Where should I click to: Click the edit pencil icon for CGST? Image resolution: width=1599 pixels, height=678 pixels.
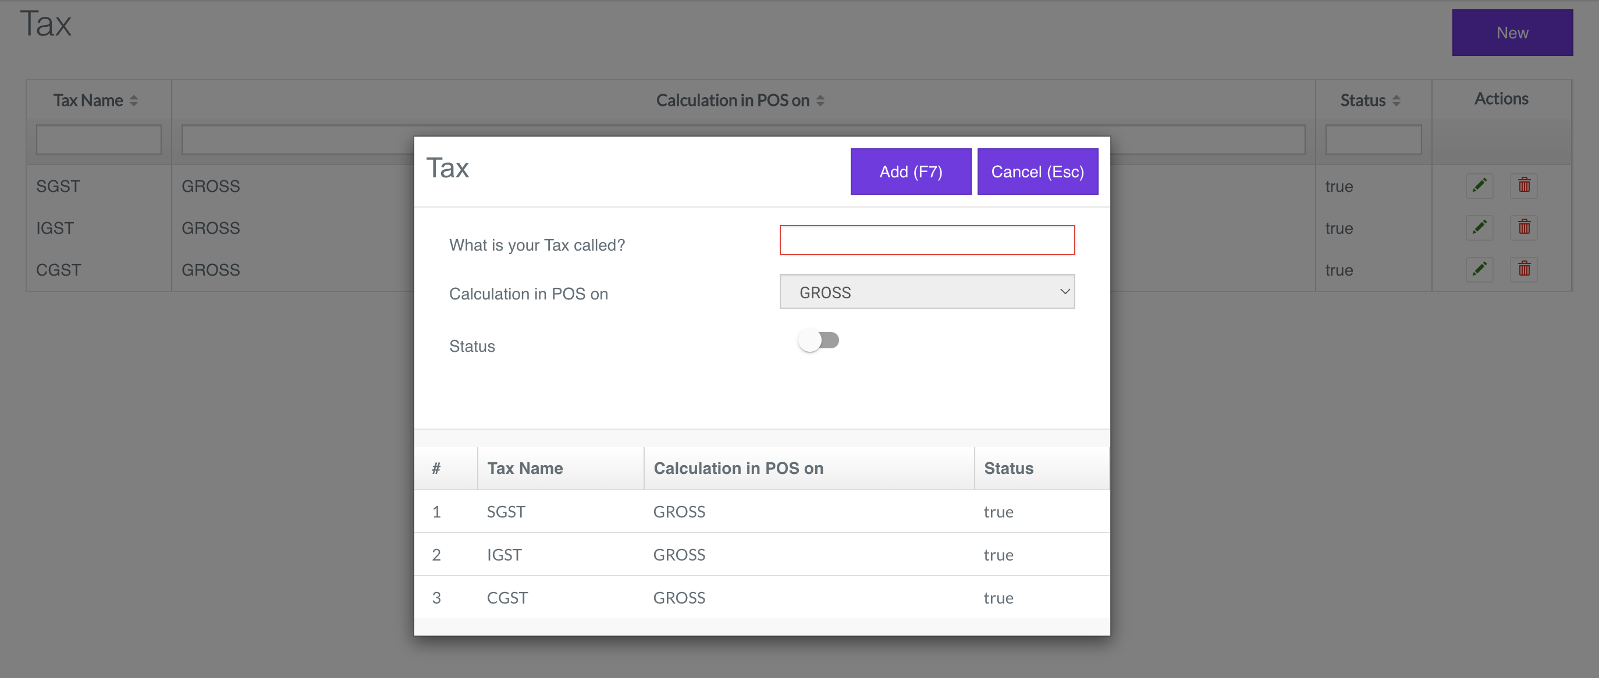1479,269
